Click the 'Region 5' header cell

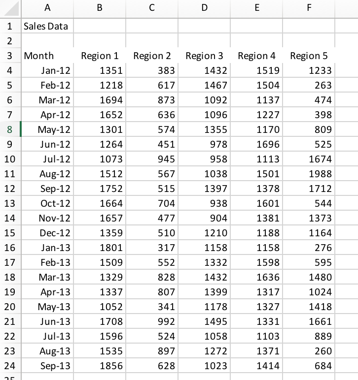coord(309,56)
